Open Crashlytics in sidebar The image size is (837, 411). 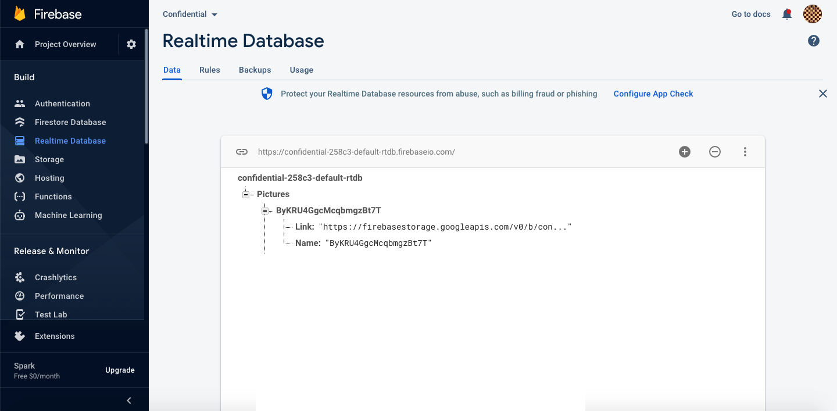[x=56, y=277]
